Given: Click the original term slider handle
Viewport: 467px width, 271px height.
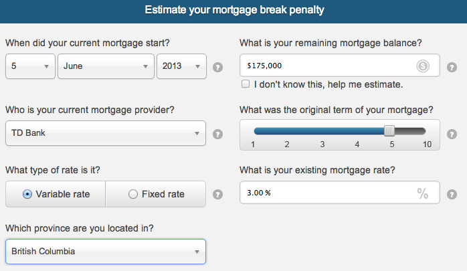Looking at the screenshot, I should [x=389, y=130].
